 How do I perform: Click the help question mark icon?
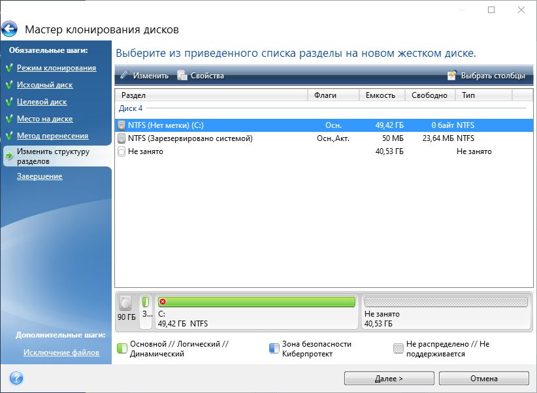(16, 378)
